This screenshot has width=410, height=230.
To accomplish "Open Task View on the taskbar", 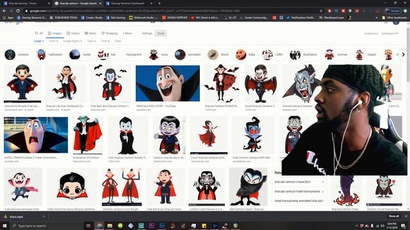I will (x=88, y=226).
